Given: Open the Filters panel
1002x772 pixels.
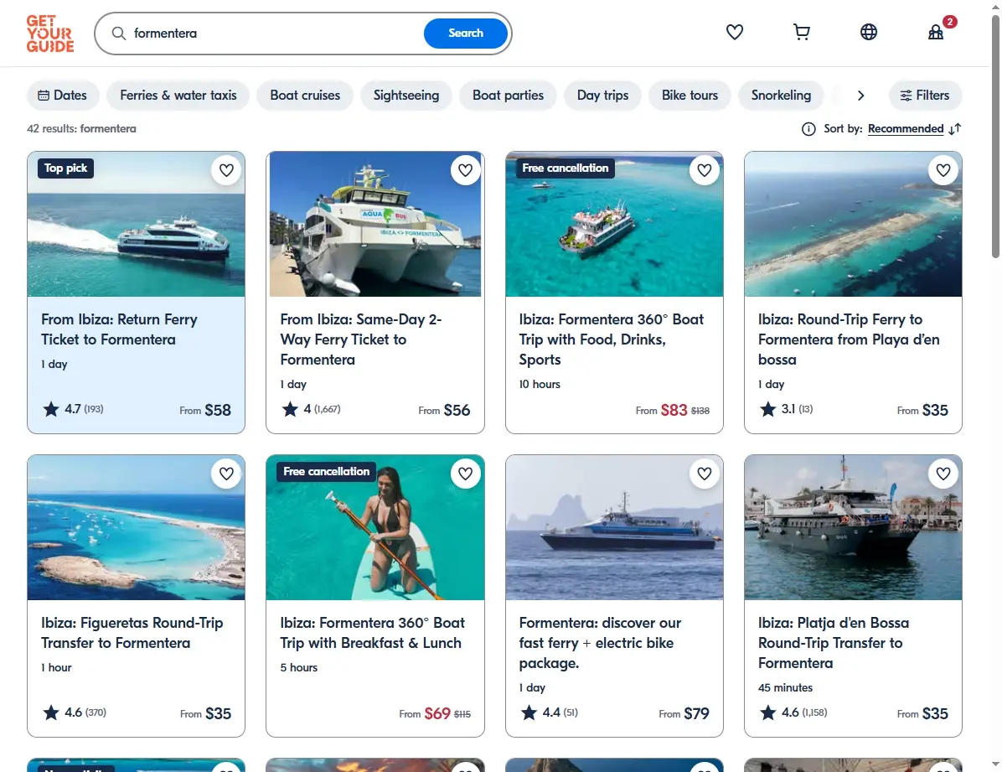Looking at the screenshot, I should tap(925, 96).
